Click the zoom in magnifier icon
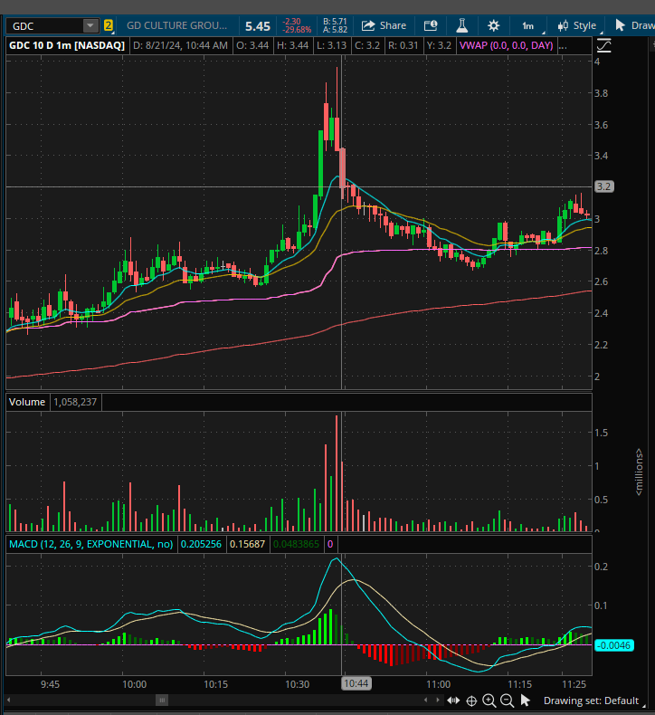 coord(489,701)
